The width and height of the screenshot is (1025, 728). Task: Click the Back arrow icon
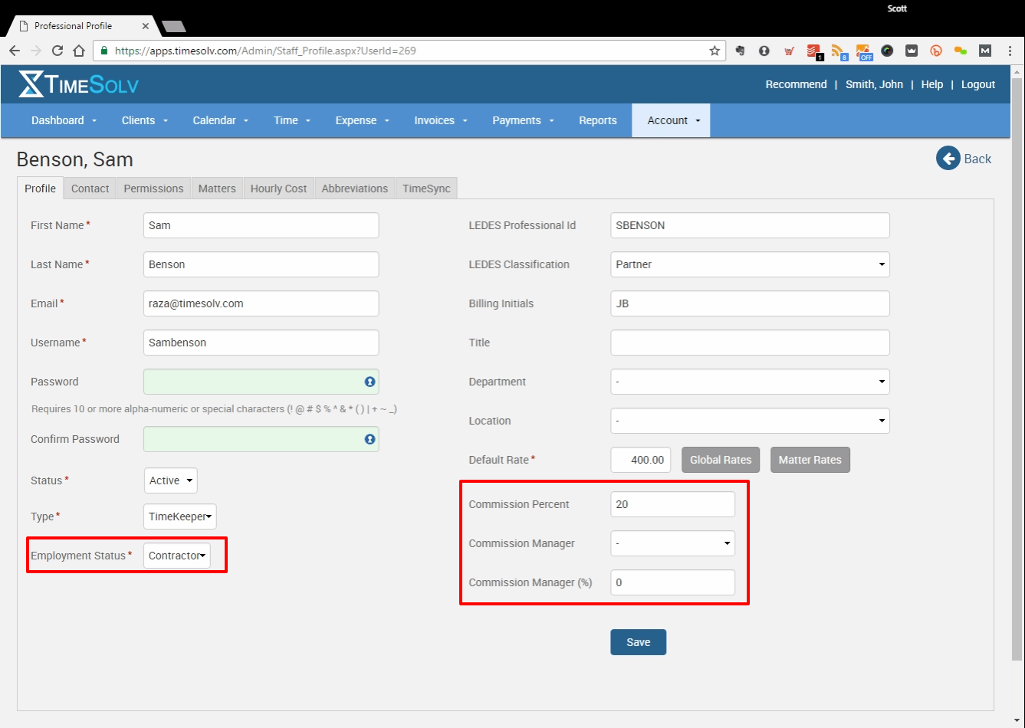(x=948, y=159)
